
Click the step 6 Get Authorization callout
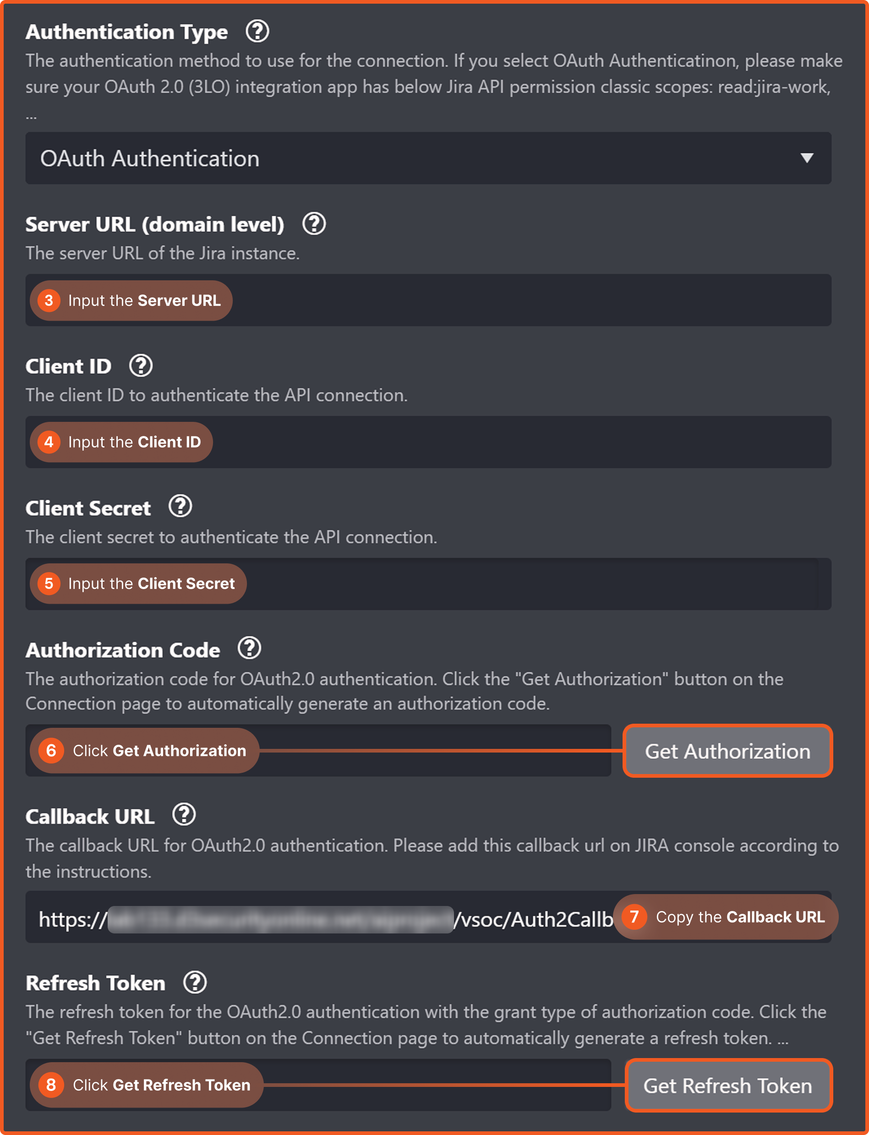point(145,751)
